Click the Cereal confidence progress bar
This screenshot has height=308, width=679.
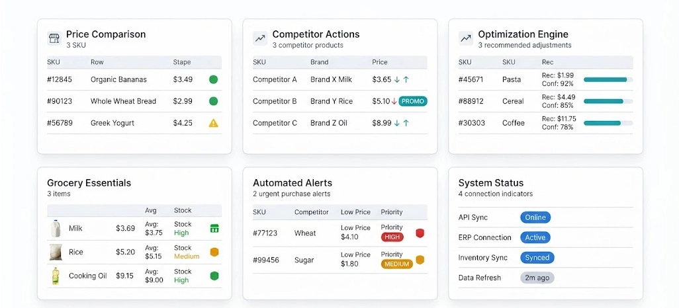(608, 101)
